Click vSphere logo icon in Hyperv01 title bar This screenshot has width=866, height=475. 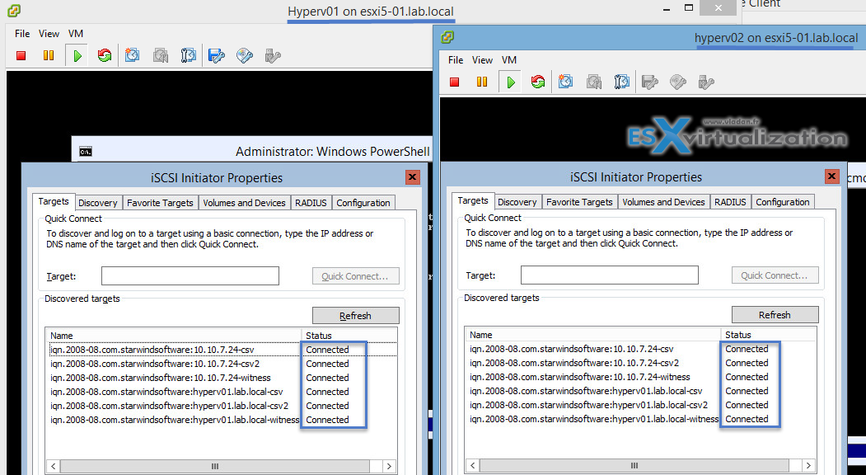coord(15,10)
